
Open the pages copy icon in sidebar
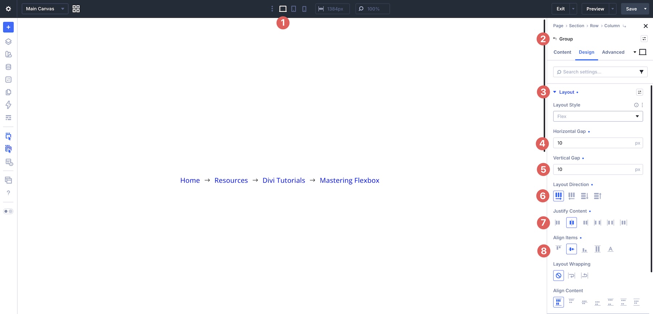[8, 92]
